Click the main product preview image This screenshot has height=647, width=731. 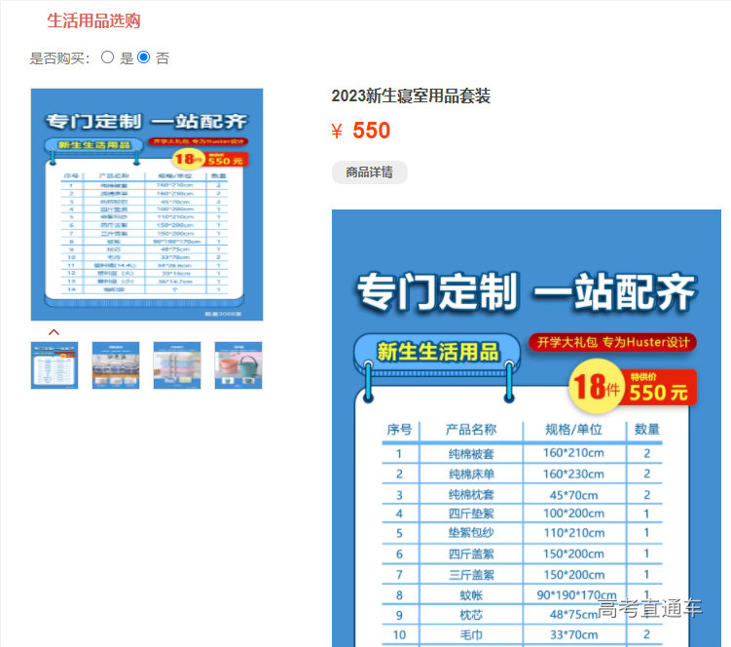coord(147,205)
